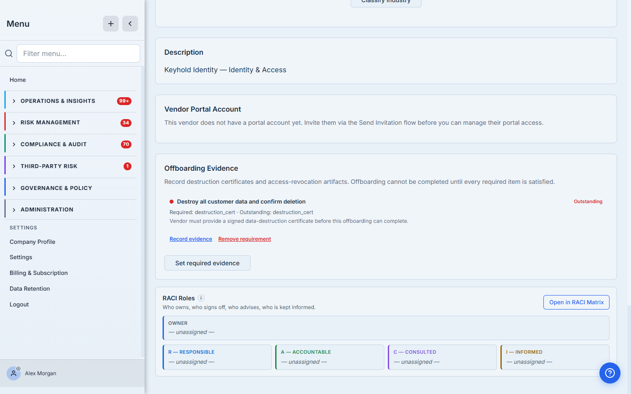
Task: Click the Remove requirement link
Action: (x=245, y=239)
